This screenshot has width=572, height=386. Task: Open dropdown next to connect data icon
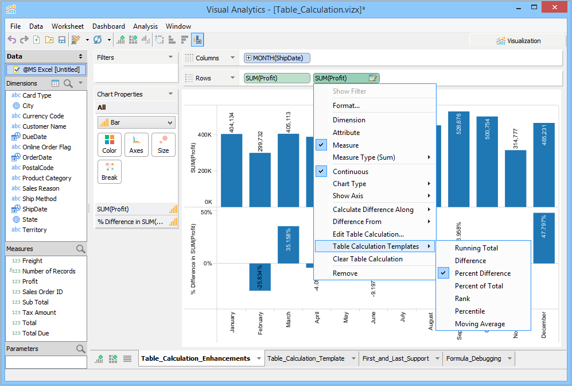87,40
